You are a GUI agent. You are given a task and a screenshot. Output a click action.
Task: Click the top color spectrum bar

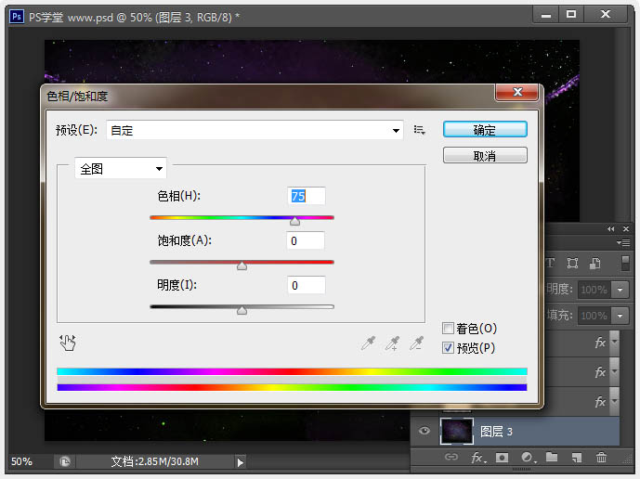(292, 371)
